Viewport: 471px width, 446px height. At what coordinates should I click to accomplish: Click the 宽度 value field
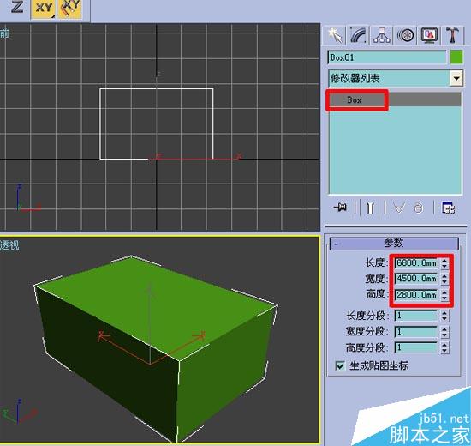(416, 279)
